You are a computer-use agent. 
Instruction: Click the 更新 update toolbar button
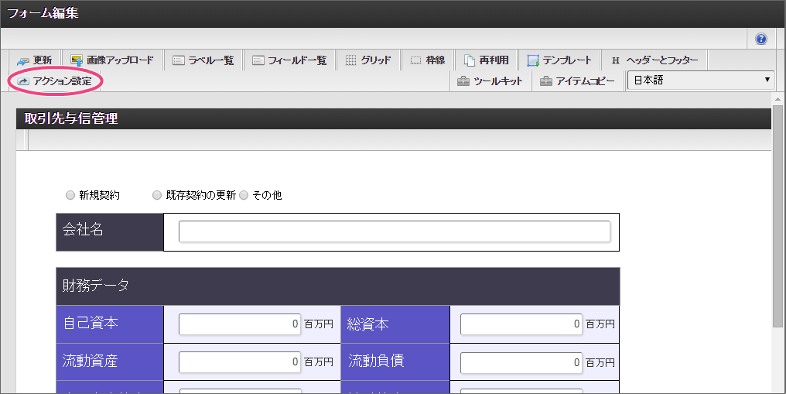pos(35,60)
